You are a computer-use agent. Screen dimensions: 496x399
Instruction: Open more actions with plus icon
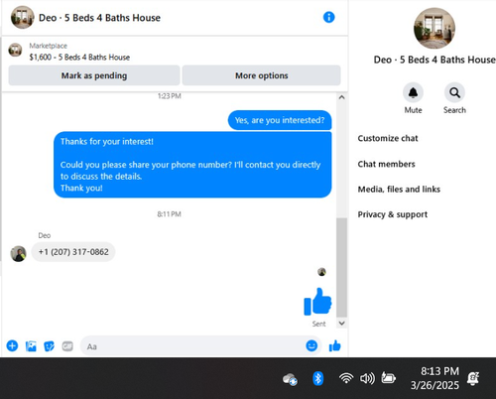(12, 346)
